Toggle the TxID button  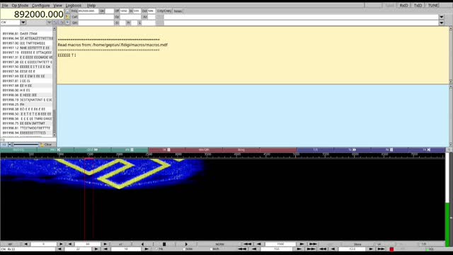coord(418,6)
